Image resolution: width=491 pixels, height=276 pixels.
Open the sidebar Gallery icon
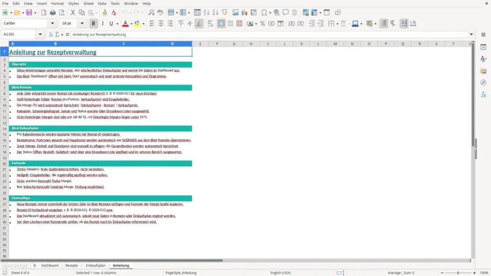(x=483, y=71)
